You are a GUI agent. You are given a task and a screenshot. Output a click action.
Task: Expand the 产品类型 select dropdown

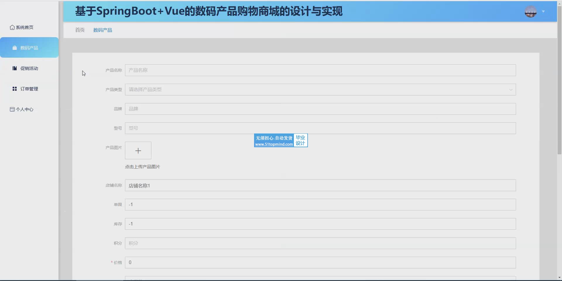tap(320, 90)
